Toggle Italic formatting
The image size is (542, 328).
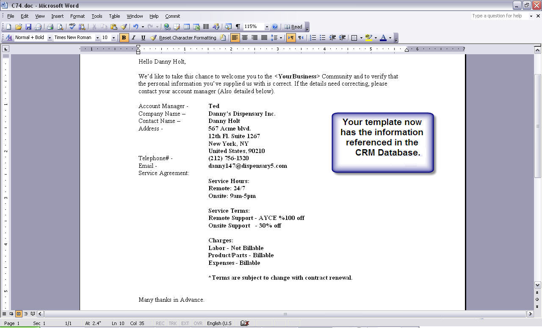[133, 38]
